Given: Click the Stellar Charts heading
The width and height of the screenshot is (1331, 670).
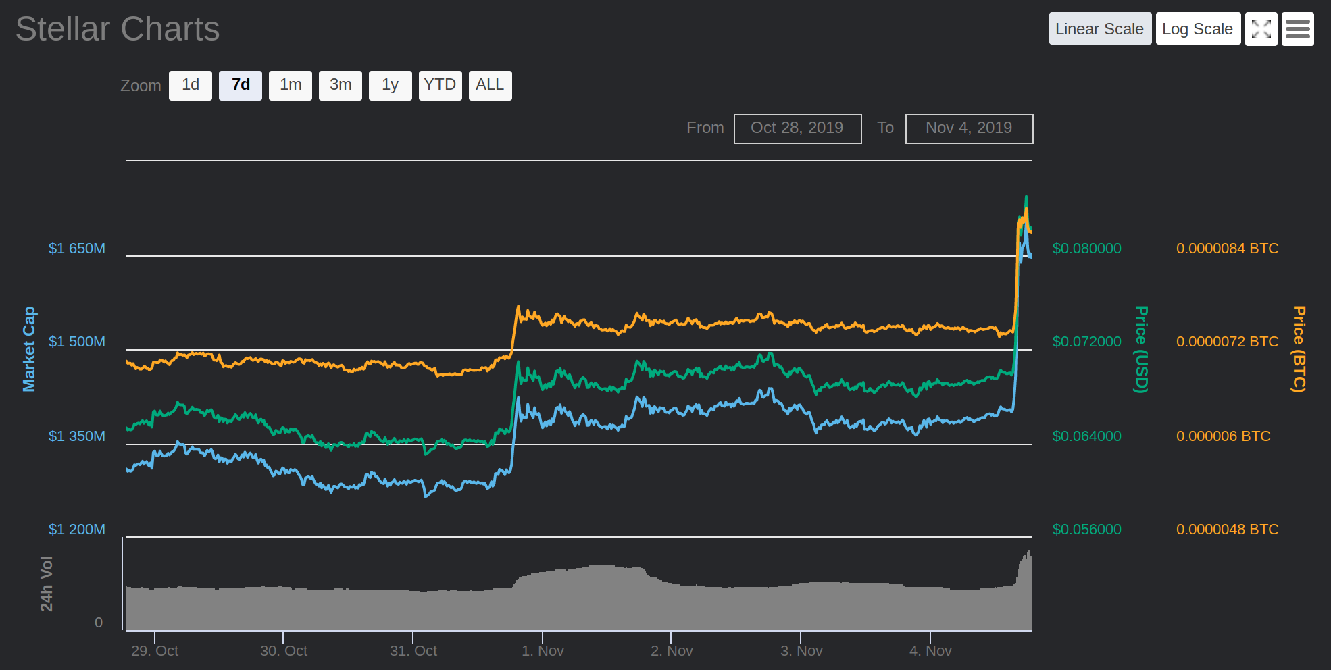Looking at the screenshot, I should [x=118, y=29].
